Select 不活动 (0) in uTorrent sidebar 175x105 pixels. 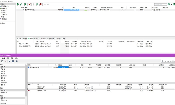pos(4,15)
